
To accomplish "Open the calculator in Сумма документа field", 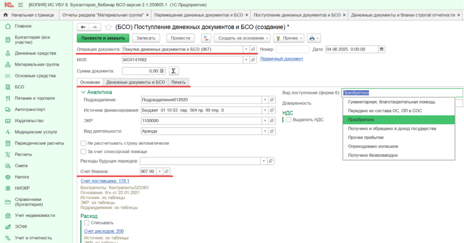I will coord(162,71).
